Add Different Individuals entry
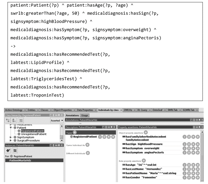The height and width of the screenshot is (184, 208). click(x=88, y=153)
